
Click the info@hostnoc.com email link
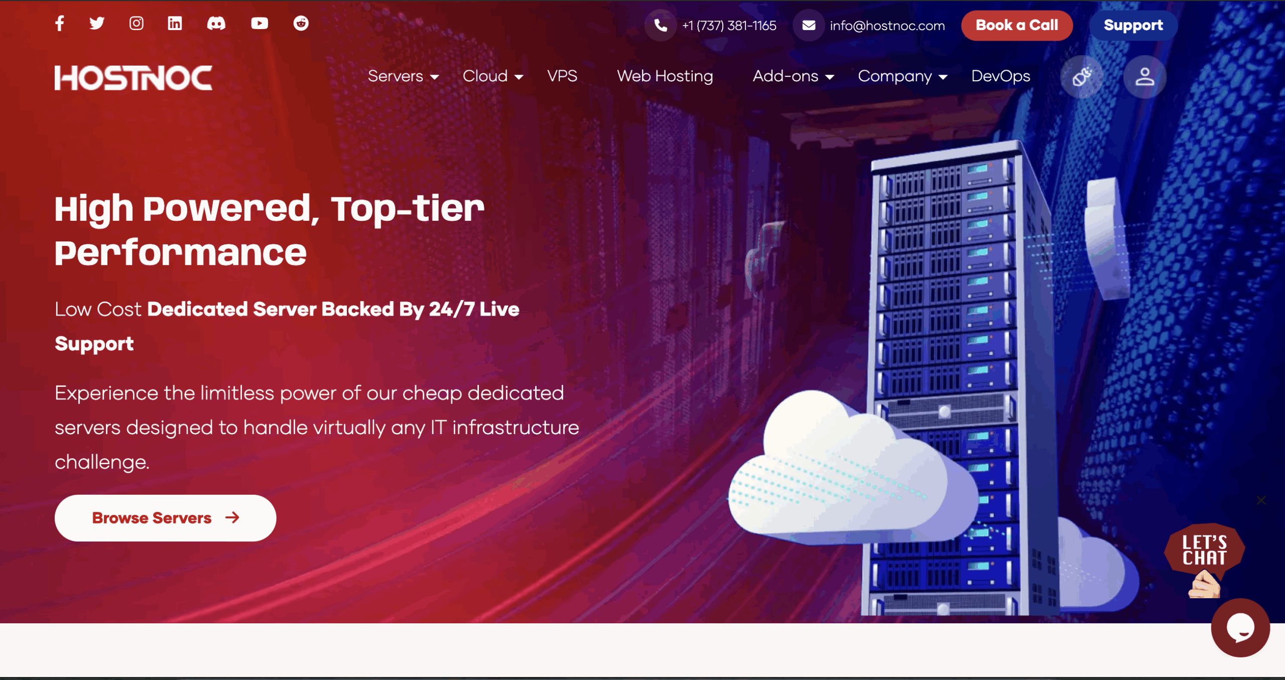tap(887, 26)
